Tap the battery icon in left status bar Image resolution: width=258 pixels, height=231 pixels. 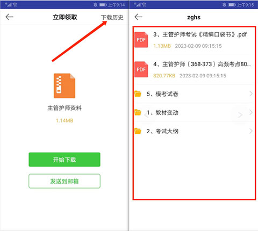coord(103,5)
